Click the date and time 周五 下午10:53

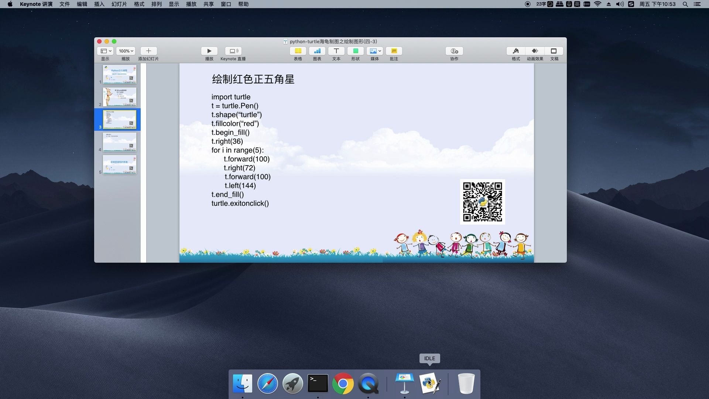pos(657,4)
